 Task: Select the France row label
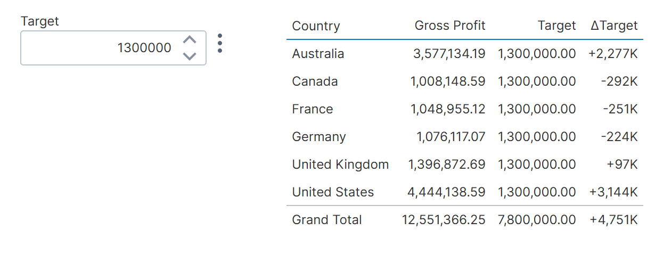[313, 109]
